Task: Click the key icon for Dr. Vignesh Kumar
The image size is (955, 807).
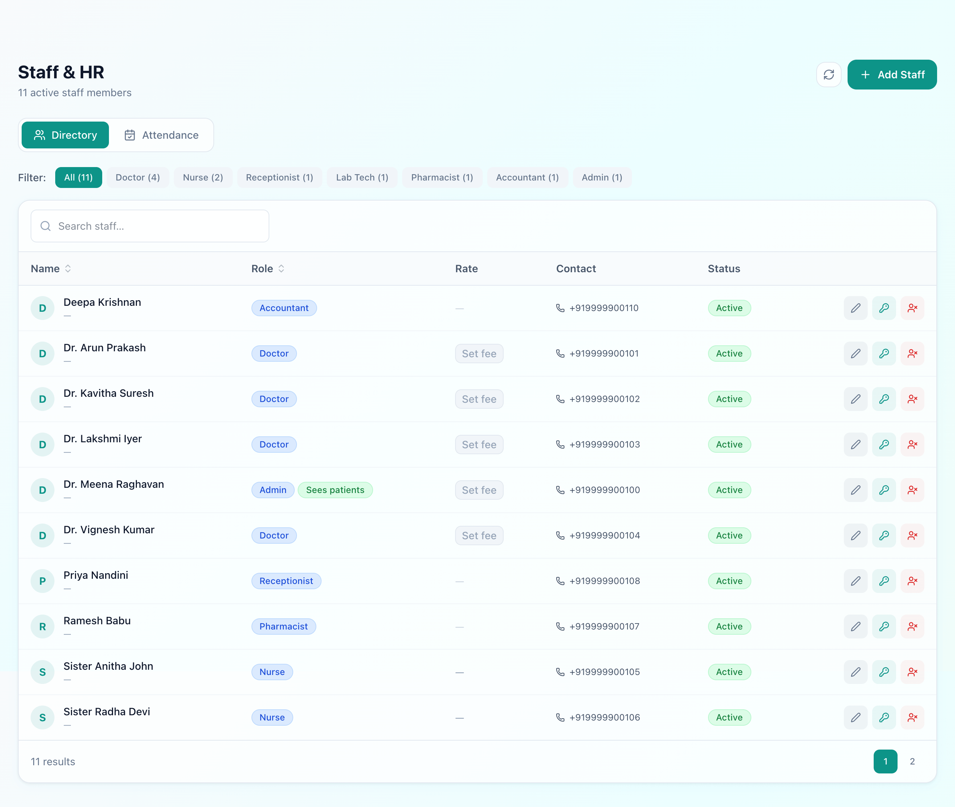Action: 884,535
